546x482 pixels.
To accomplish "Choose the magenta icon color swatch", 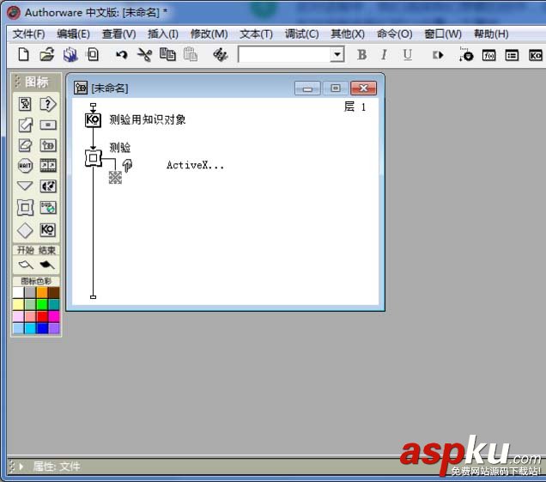I will (54, 316).
